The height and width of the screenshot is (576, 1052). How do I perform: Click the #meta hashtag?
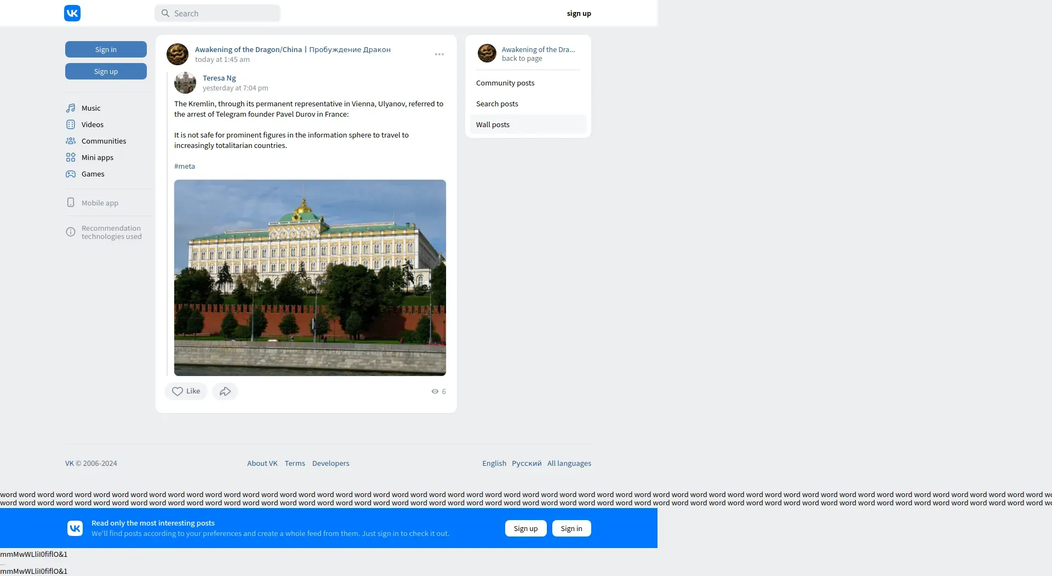click(185, 166)
